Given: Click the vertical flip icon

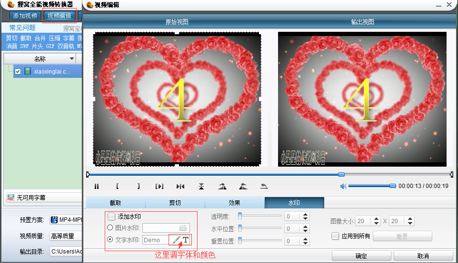Looking at the screenshot, I should pos(201,187).
